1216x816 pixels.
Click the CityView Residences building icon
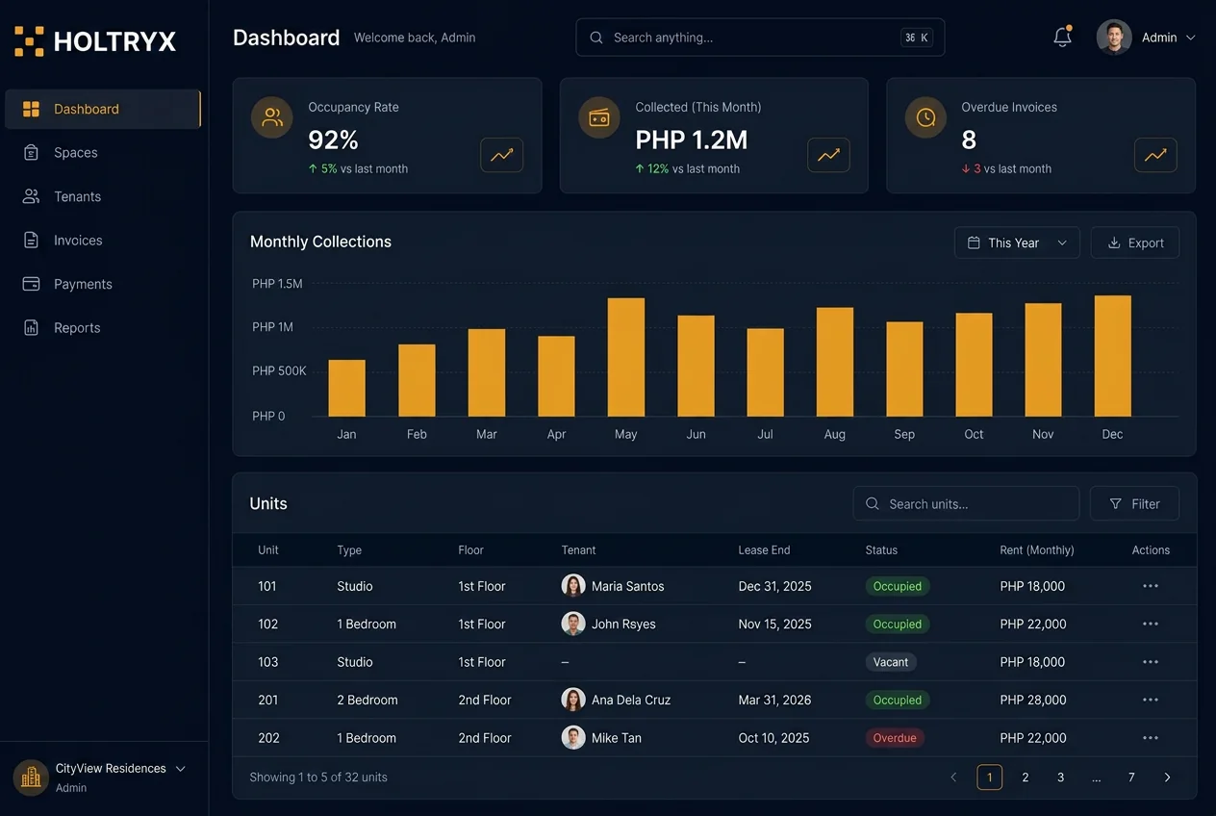coord(31,778)
